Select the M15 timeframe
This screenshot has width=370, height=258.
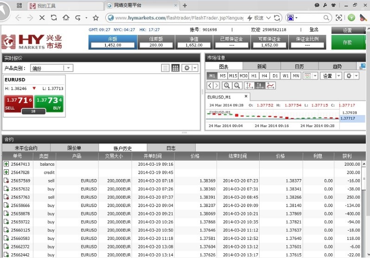click(233, 76)
